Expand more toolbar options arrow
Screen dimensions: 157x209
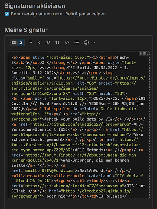(x=94, y=42)
